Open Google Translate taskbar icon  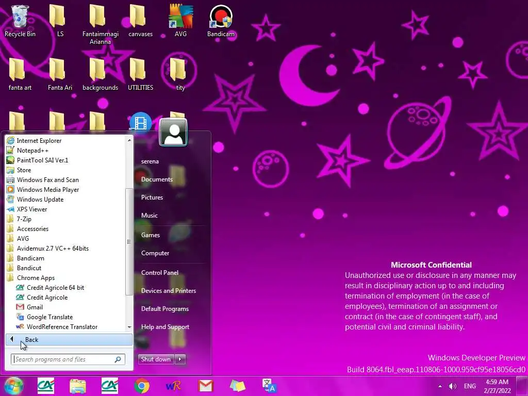(269, 386)
